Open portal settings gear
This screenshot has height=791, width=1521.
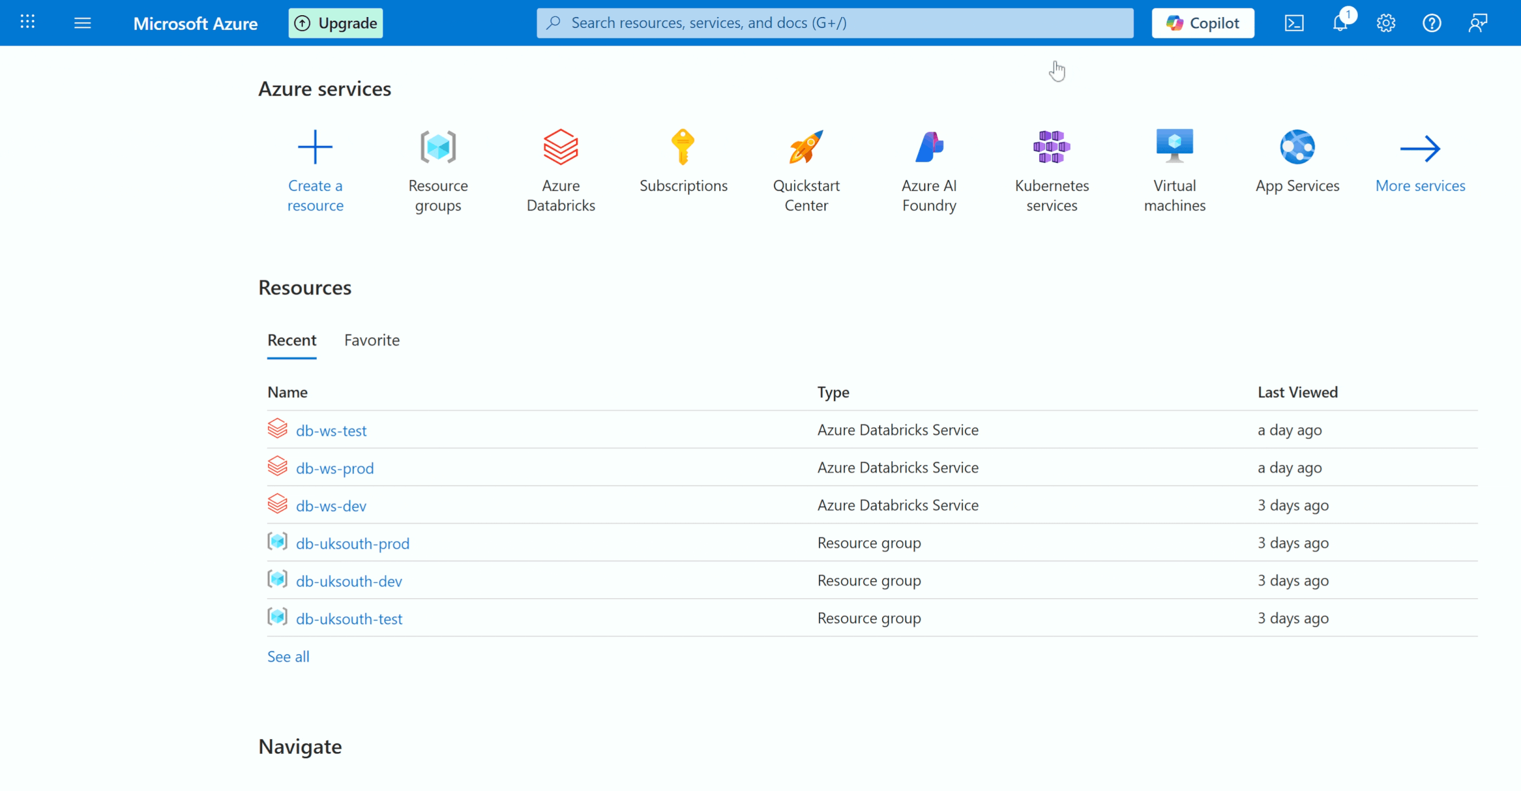(1385, 23)
